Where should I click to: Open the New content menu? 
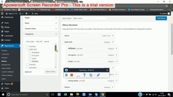pos(35,13)
